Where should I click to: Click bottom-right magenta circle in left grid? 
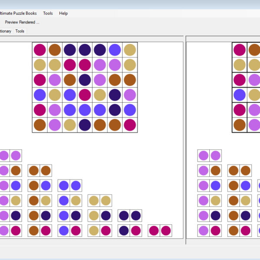(130, 125)
